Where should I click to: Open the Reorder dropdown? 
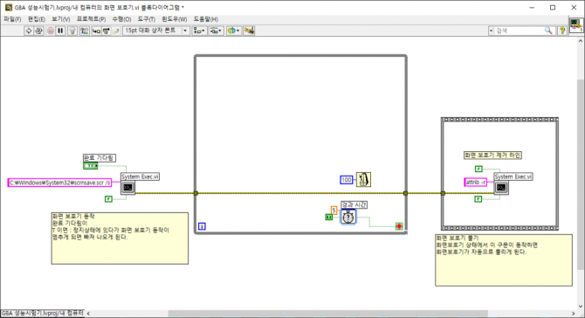[x=233, y=31]
